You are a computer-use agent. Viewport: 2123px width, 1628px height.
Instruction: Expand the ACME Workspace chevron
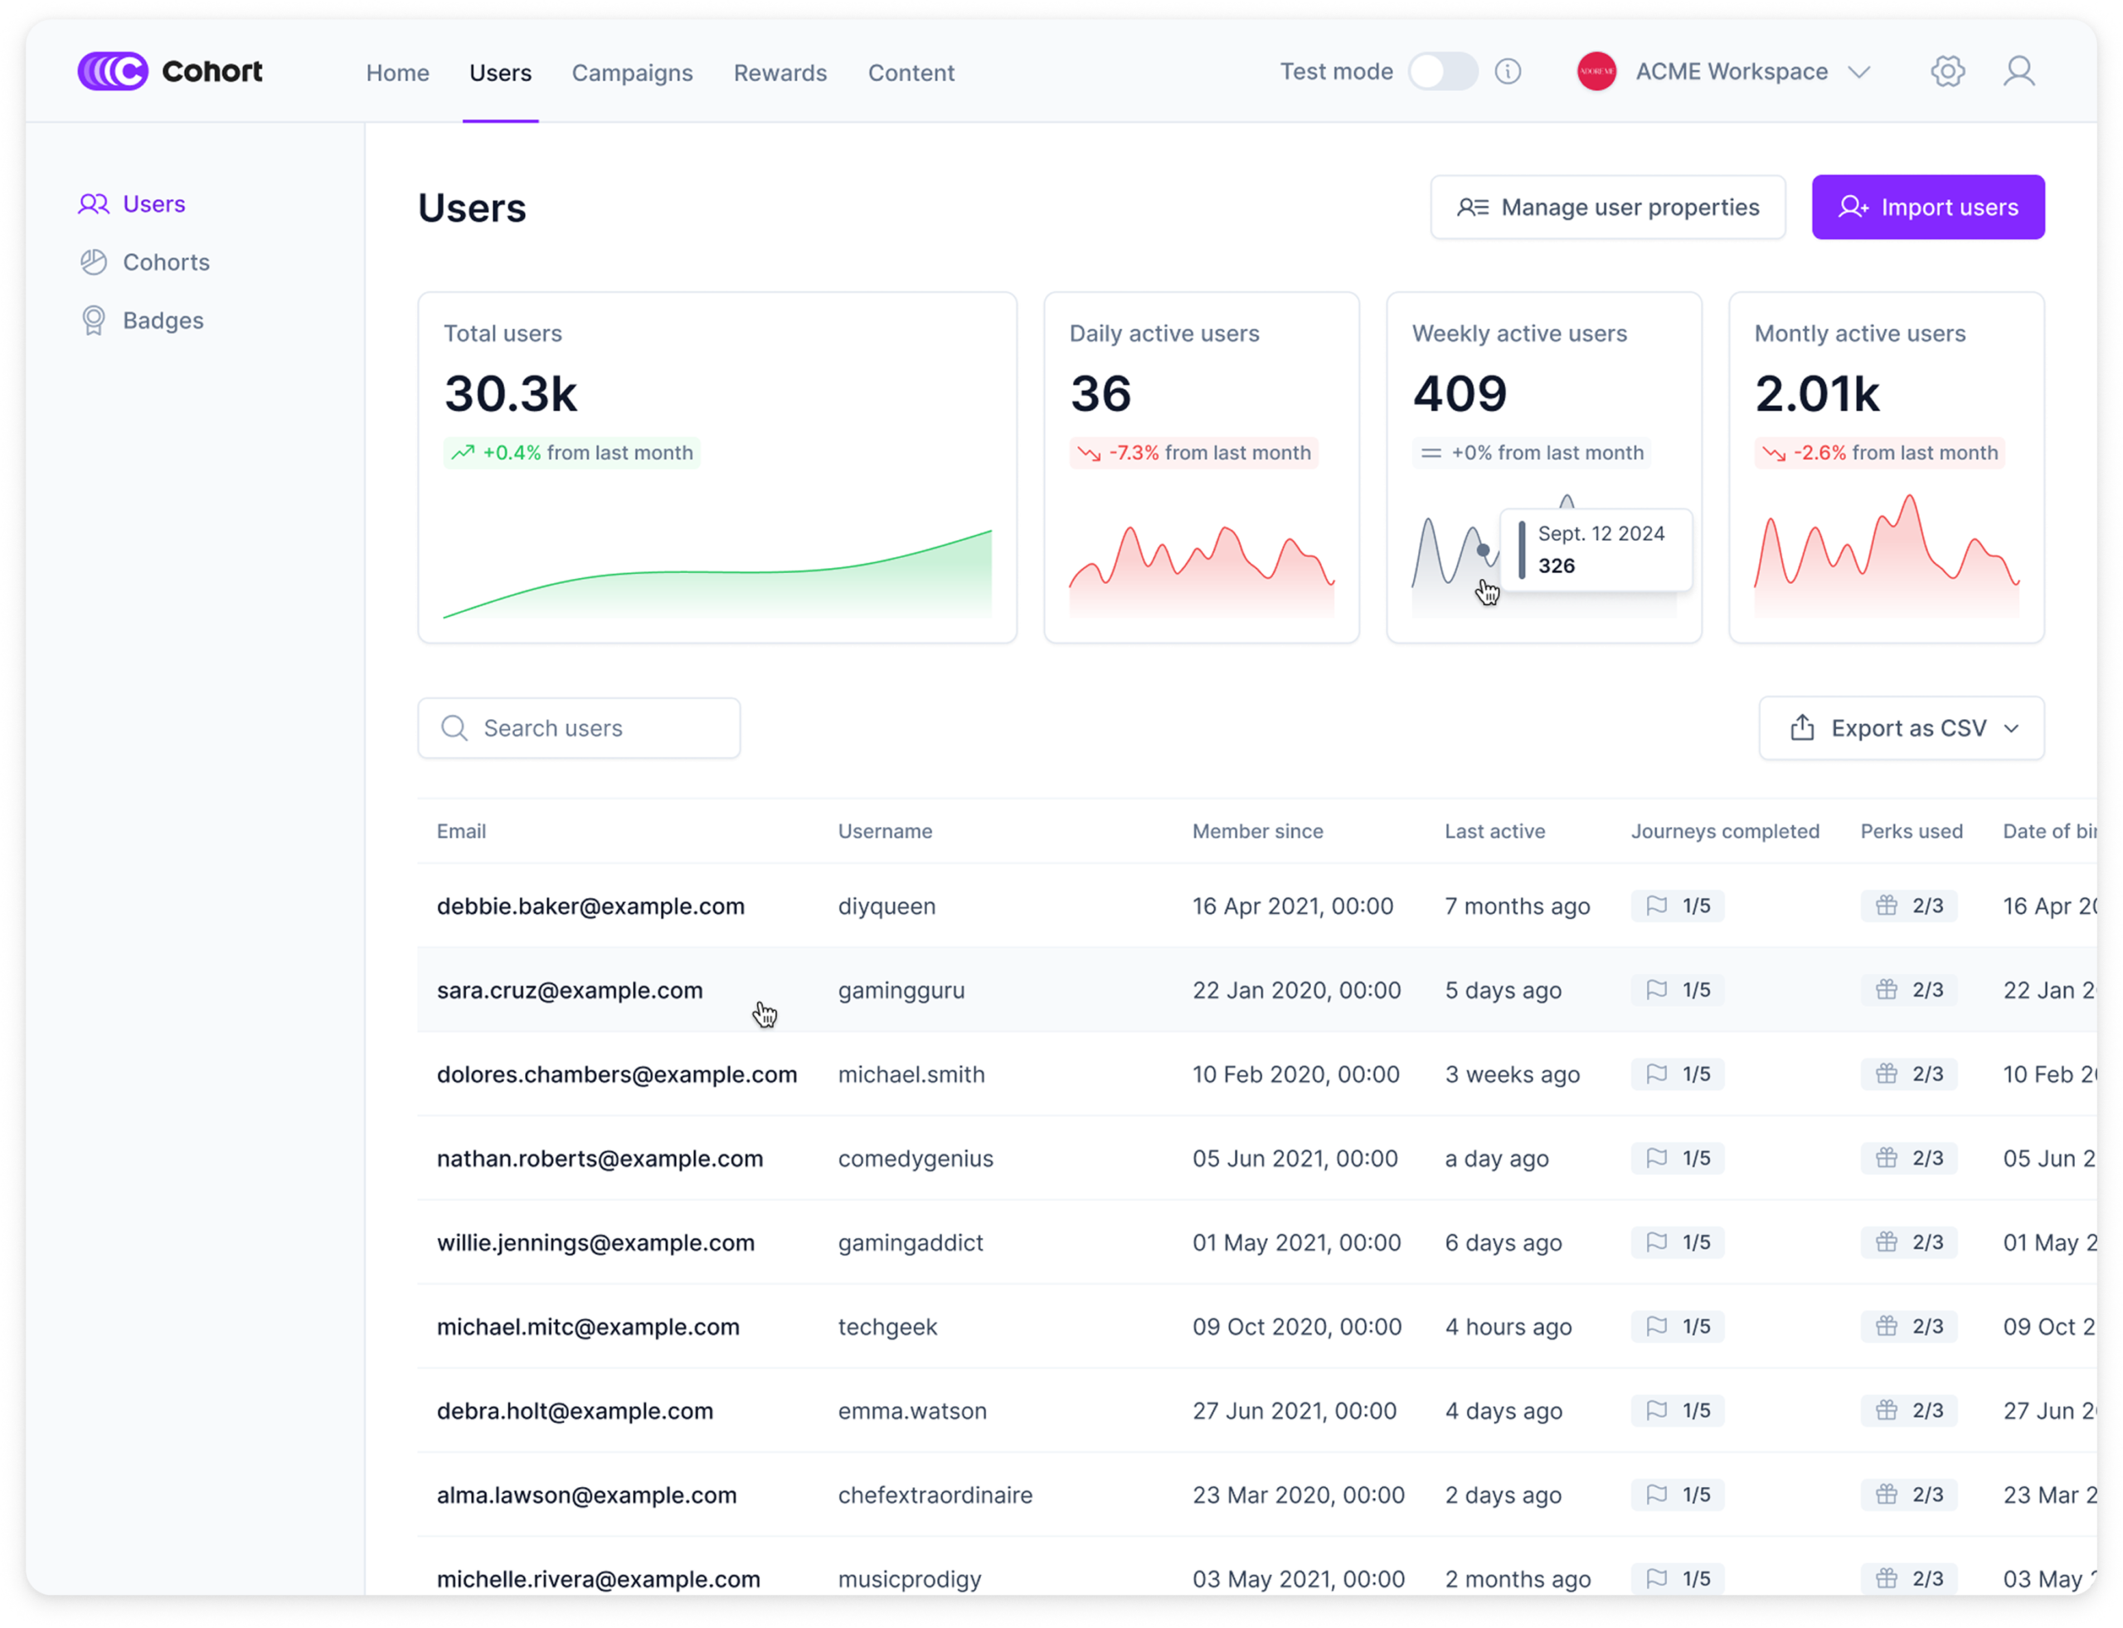tap(1858, 73)
